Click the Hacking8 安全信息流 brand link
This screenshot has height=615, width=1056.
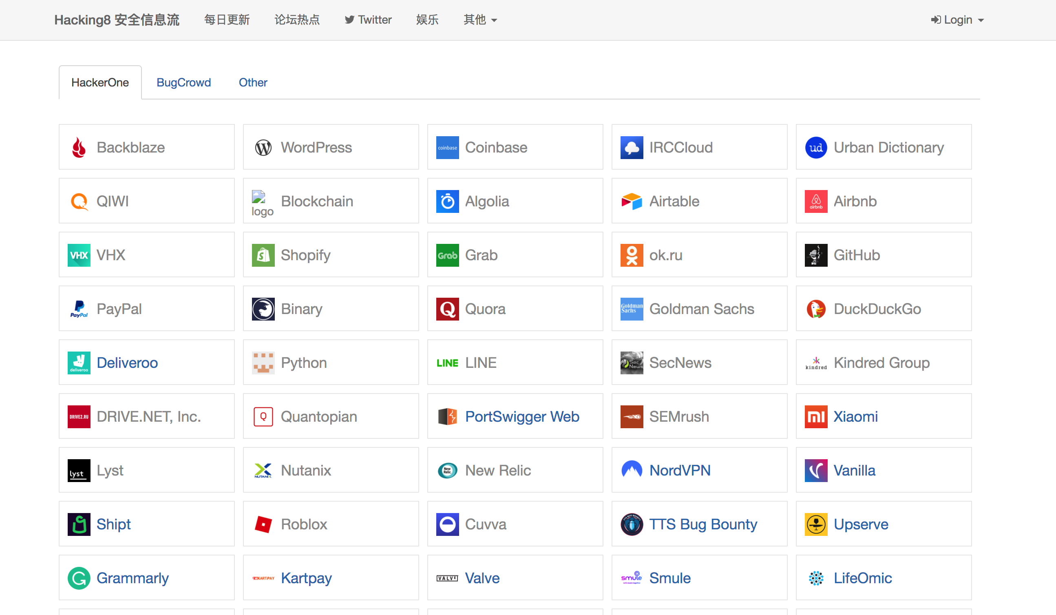tap(117, 20)
